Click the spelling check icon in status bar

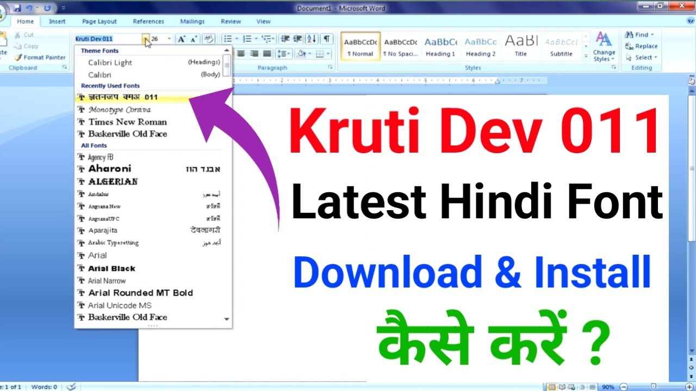click(x=70, y=387)
